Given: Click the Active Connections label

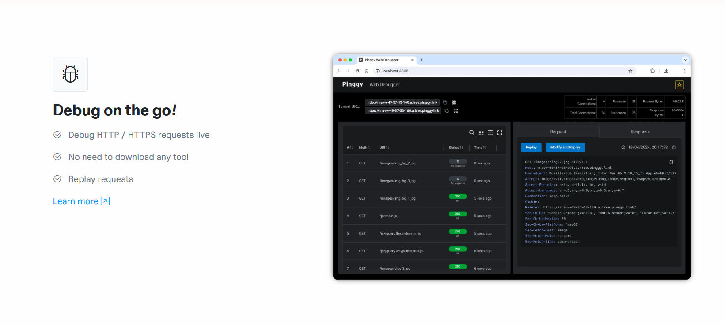Looking at the screenshot, I should [587, 102].
